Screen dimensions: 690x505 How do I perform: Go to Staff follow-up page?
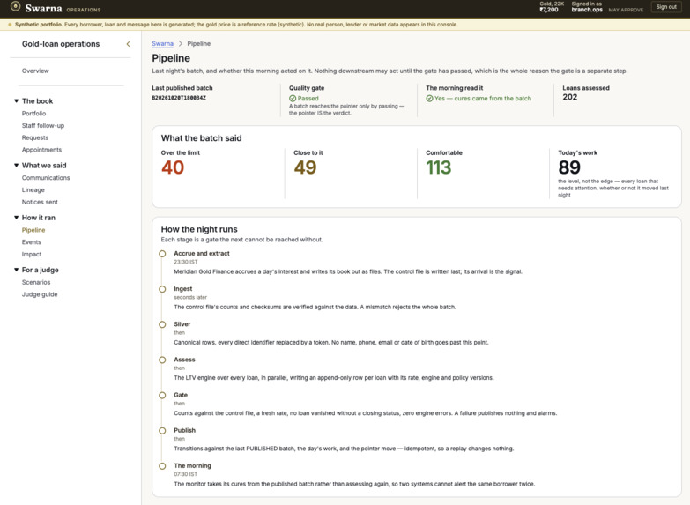point(43,125)
